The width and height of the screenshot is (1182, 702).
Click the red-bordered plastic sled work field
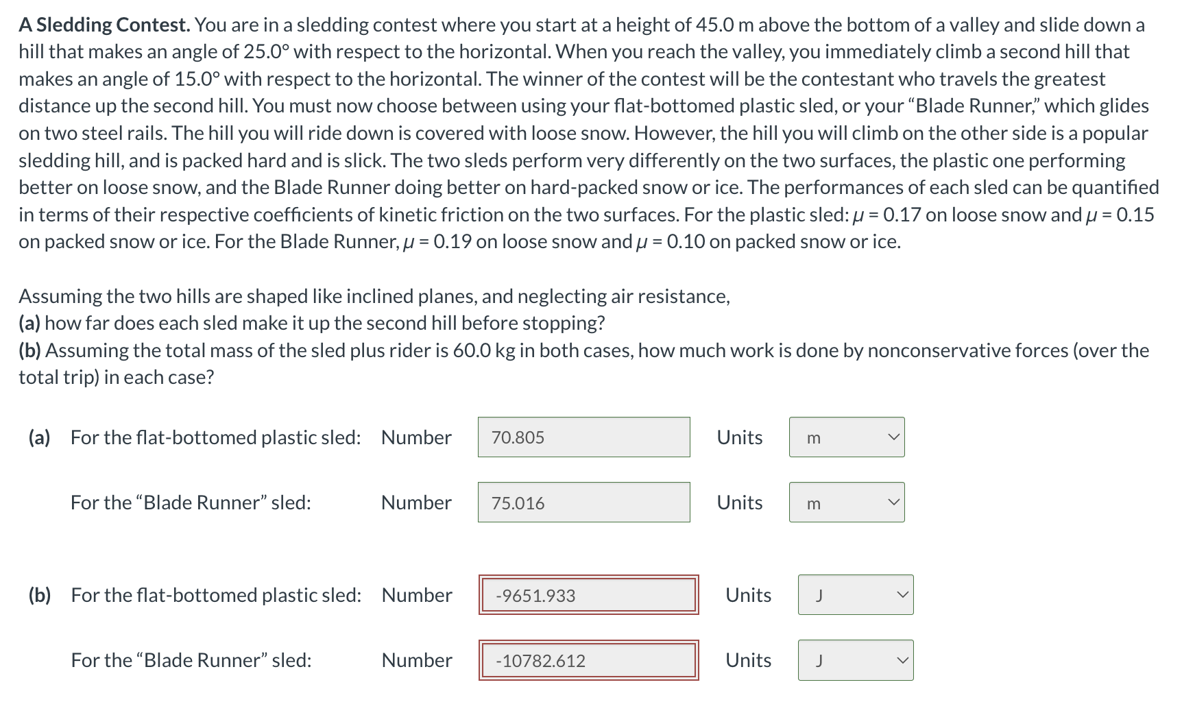click(x=588, y=595)
